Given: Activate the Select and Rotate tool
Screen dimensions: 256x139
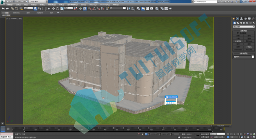Looking at the screenshot, I should pyautogui.click(x=57, y=9).
